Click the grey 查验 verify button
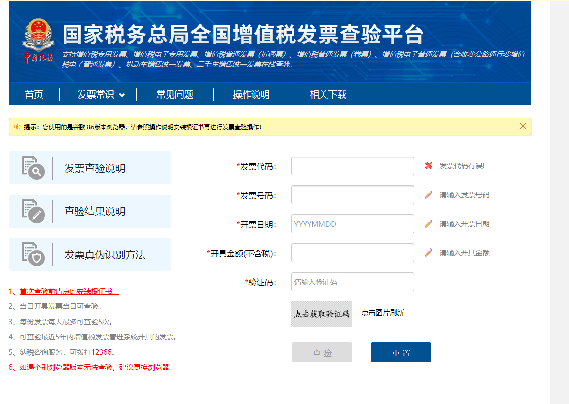The width and height of the screenshot is (569, 404). 322,352
